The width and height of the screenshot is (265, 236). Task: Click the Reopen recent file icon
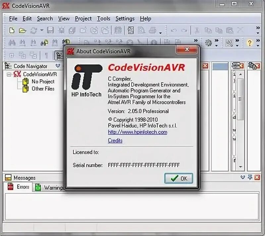coord(34,30)
